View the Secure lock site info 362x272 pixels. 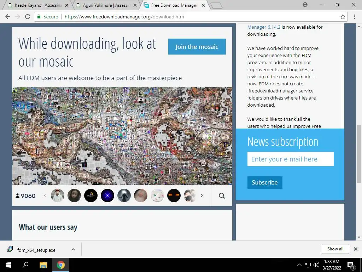48,17
